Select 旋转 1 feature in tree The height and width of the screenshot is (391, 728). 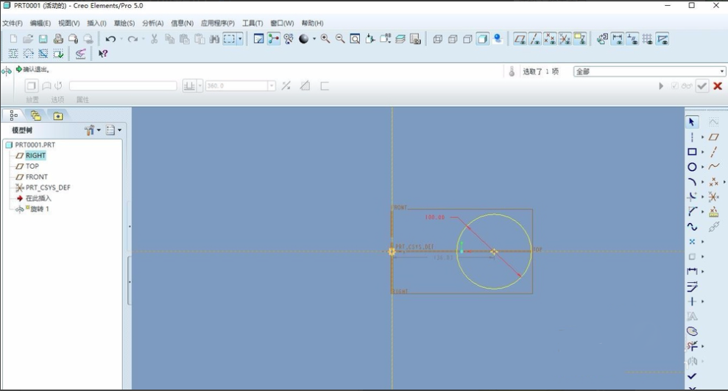click(39, 209)
